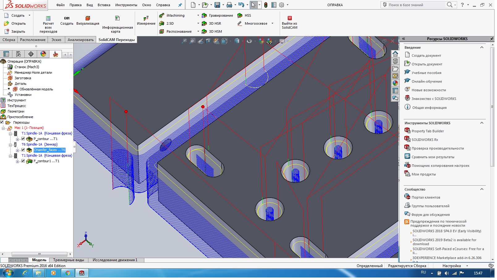Collapse the Введение section chevron
The height and width of the screenshot is (280, 497).
tap(482, 47)
